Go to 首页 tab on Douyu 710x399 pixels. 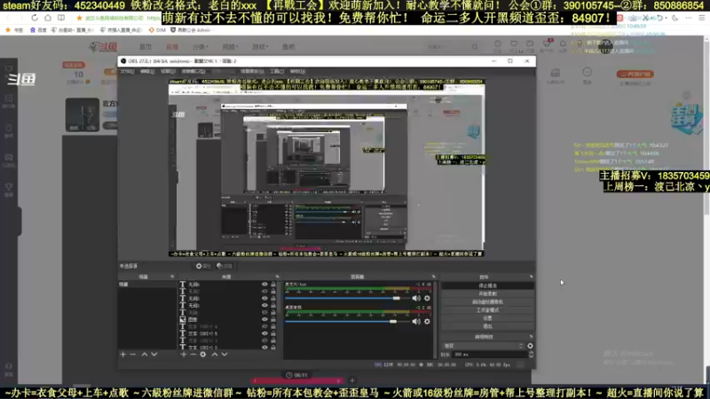(x=146, y=47)
